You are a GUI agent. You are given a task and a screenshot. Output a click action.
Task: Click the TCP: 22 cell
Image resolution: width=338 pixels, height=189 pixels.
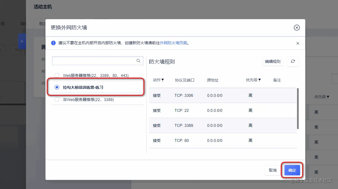pos(182,111)
